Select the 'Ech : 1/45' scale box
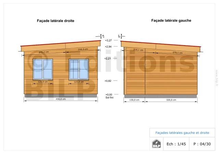Screen dimensions: 219x155 pos(176,144)
